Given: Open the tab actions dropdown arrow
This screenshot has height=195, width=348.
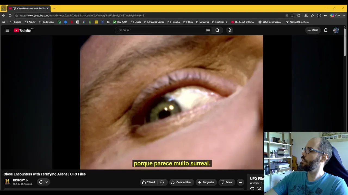Looking at the screenshot, I should tap(4, 8).
